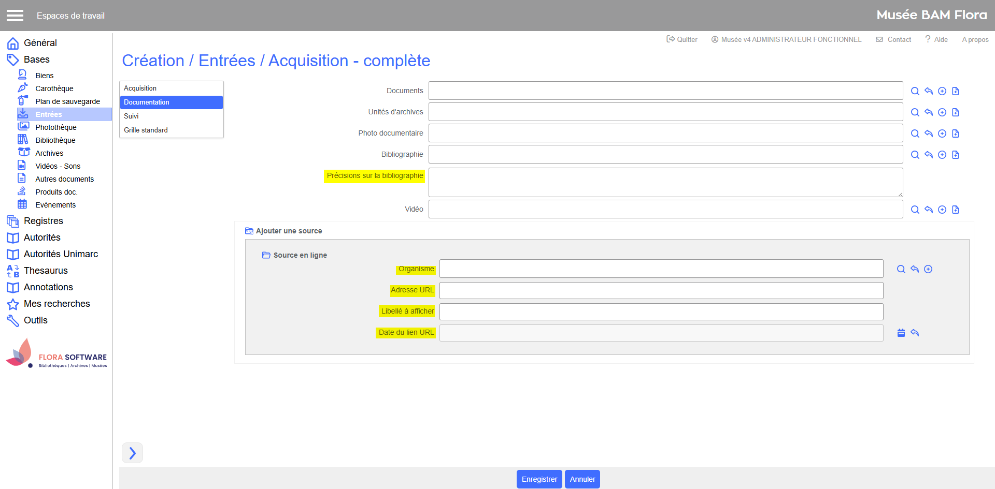Click the Adresse URL input field
The image size is (995, 489).
(x=661, y=290)
